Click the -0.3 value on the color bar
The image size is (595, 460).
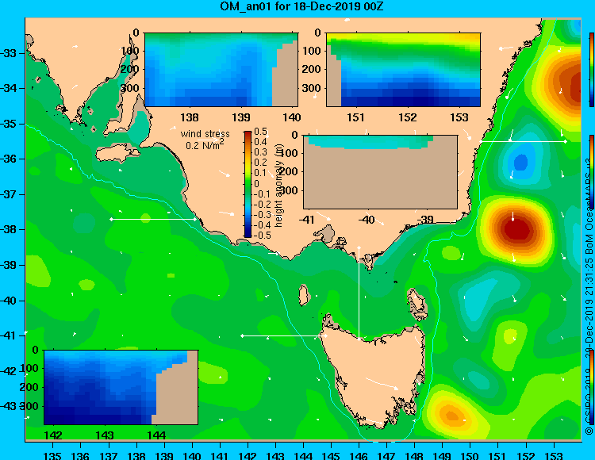tap(262, 215)
